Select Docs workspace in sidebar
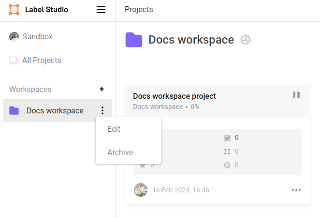The height and width of the screenshot is (218, 320). click(x=55, y=110)
